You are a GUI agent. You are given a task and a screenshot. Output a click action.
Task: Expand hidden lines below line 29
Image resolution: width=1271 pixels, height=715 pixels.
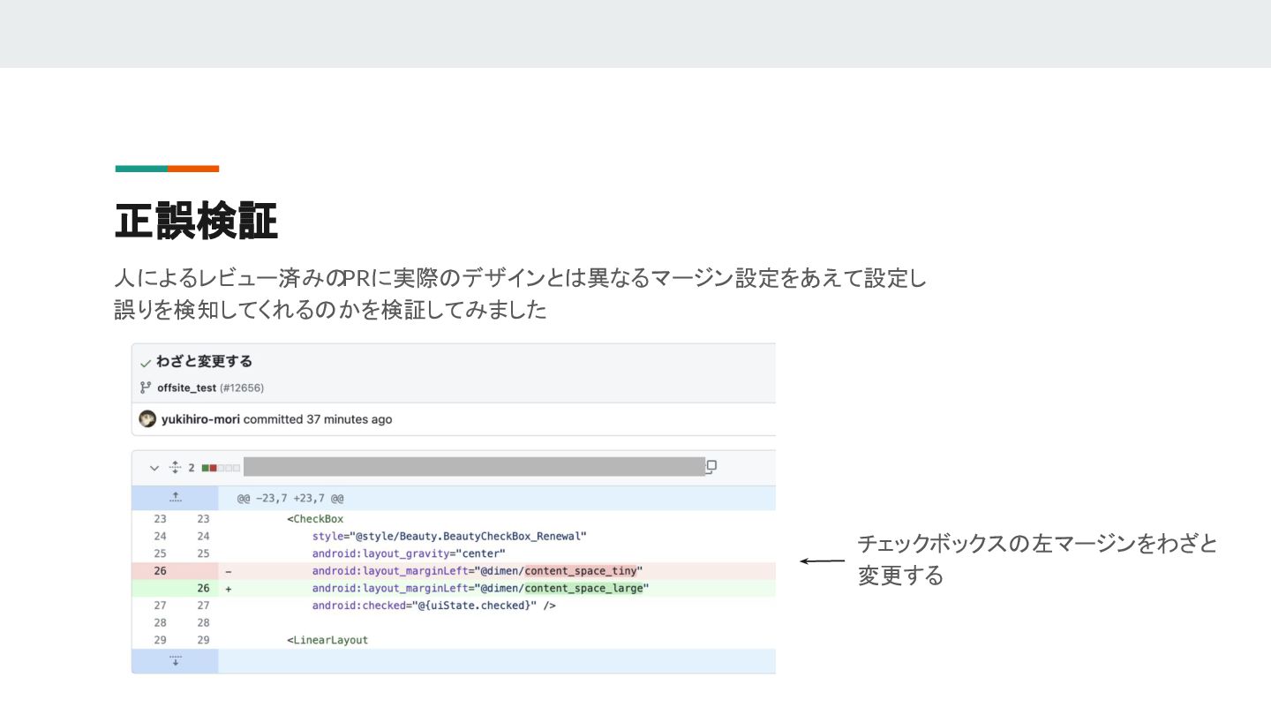[x=176, y=660]
